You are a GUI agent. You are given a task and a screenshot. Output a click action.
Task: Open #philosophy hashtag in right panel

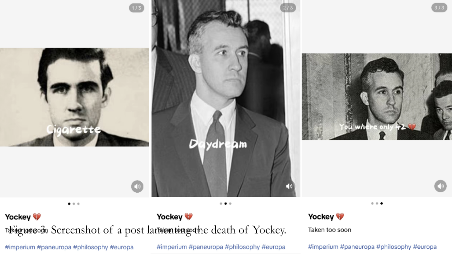pyautogui.click(x=393, y=247)
